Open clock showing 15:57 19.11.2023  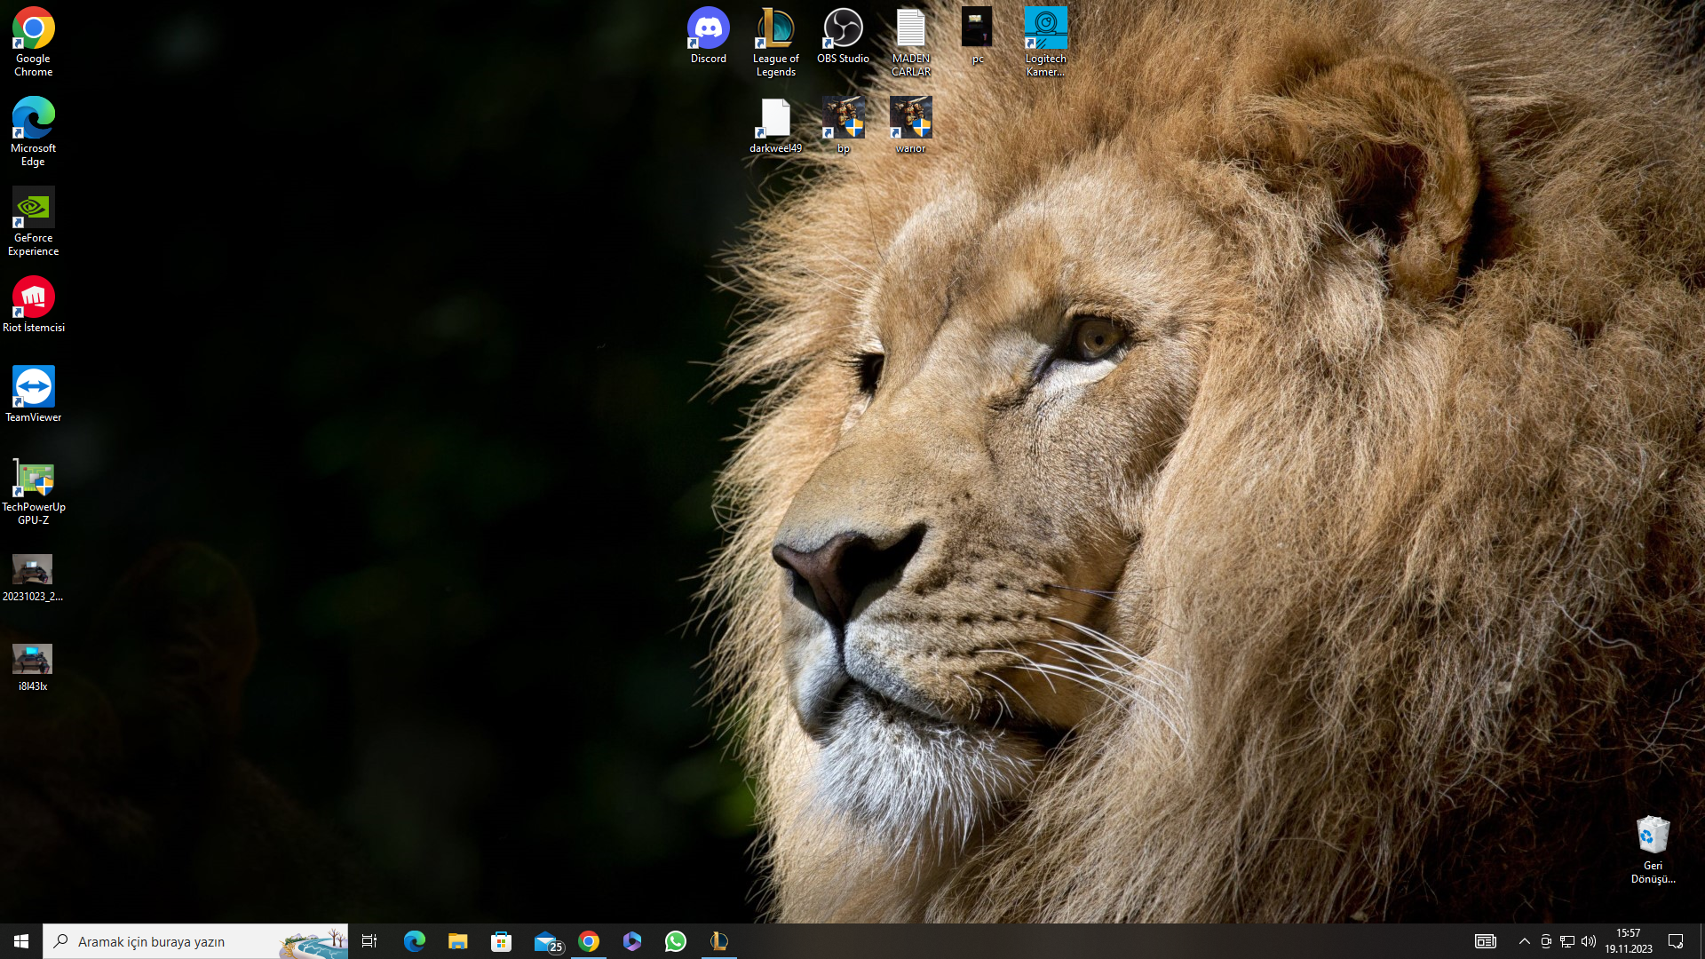click(x=1629, y=941)
